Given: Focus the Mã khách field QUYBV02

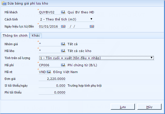Looking at the screenshot, I should tap(50, 12).
